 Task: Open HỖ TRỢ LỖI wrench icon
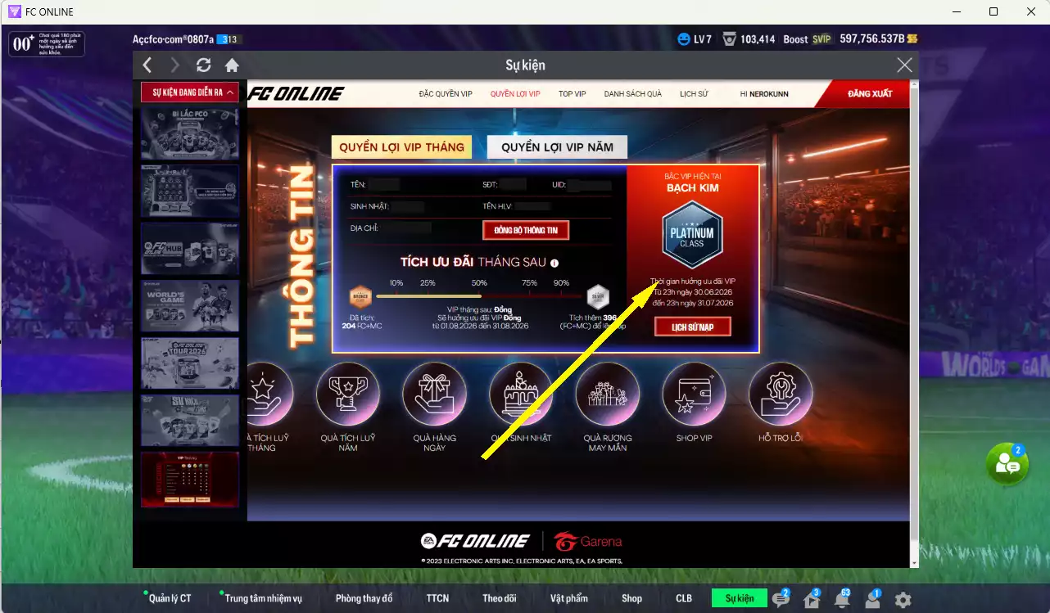point(781,394)
